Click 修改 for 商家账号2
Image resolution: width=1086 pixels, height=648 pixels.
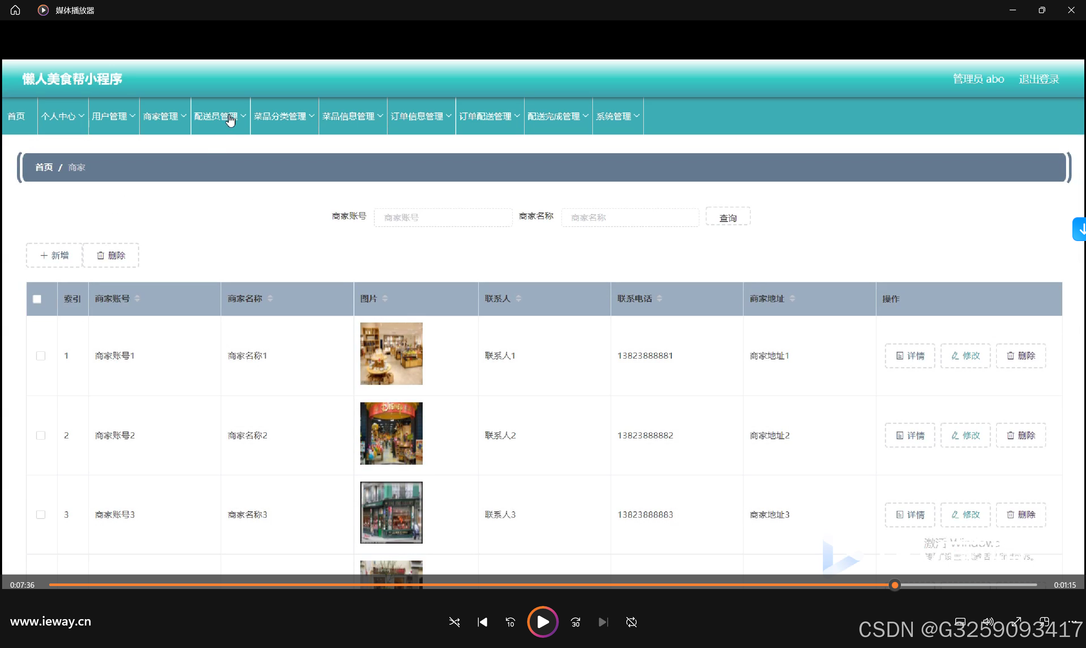(x=965, y=435)
